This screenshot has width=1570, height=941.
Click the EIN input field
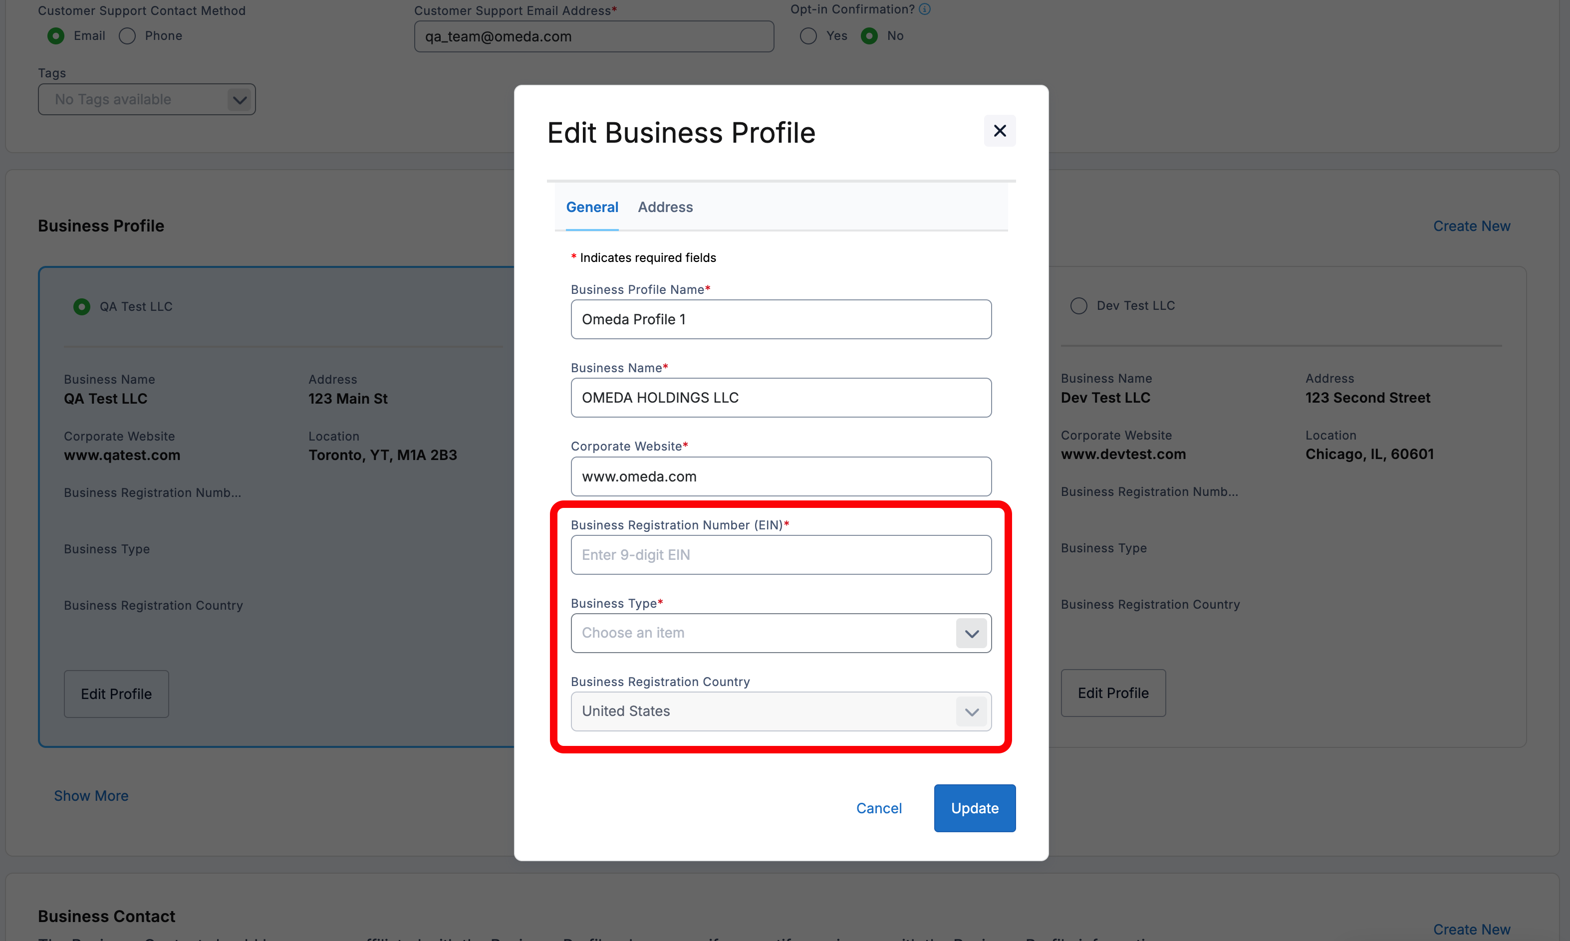click(x=781, y=555)
